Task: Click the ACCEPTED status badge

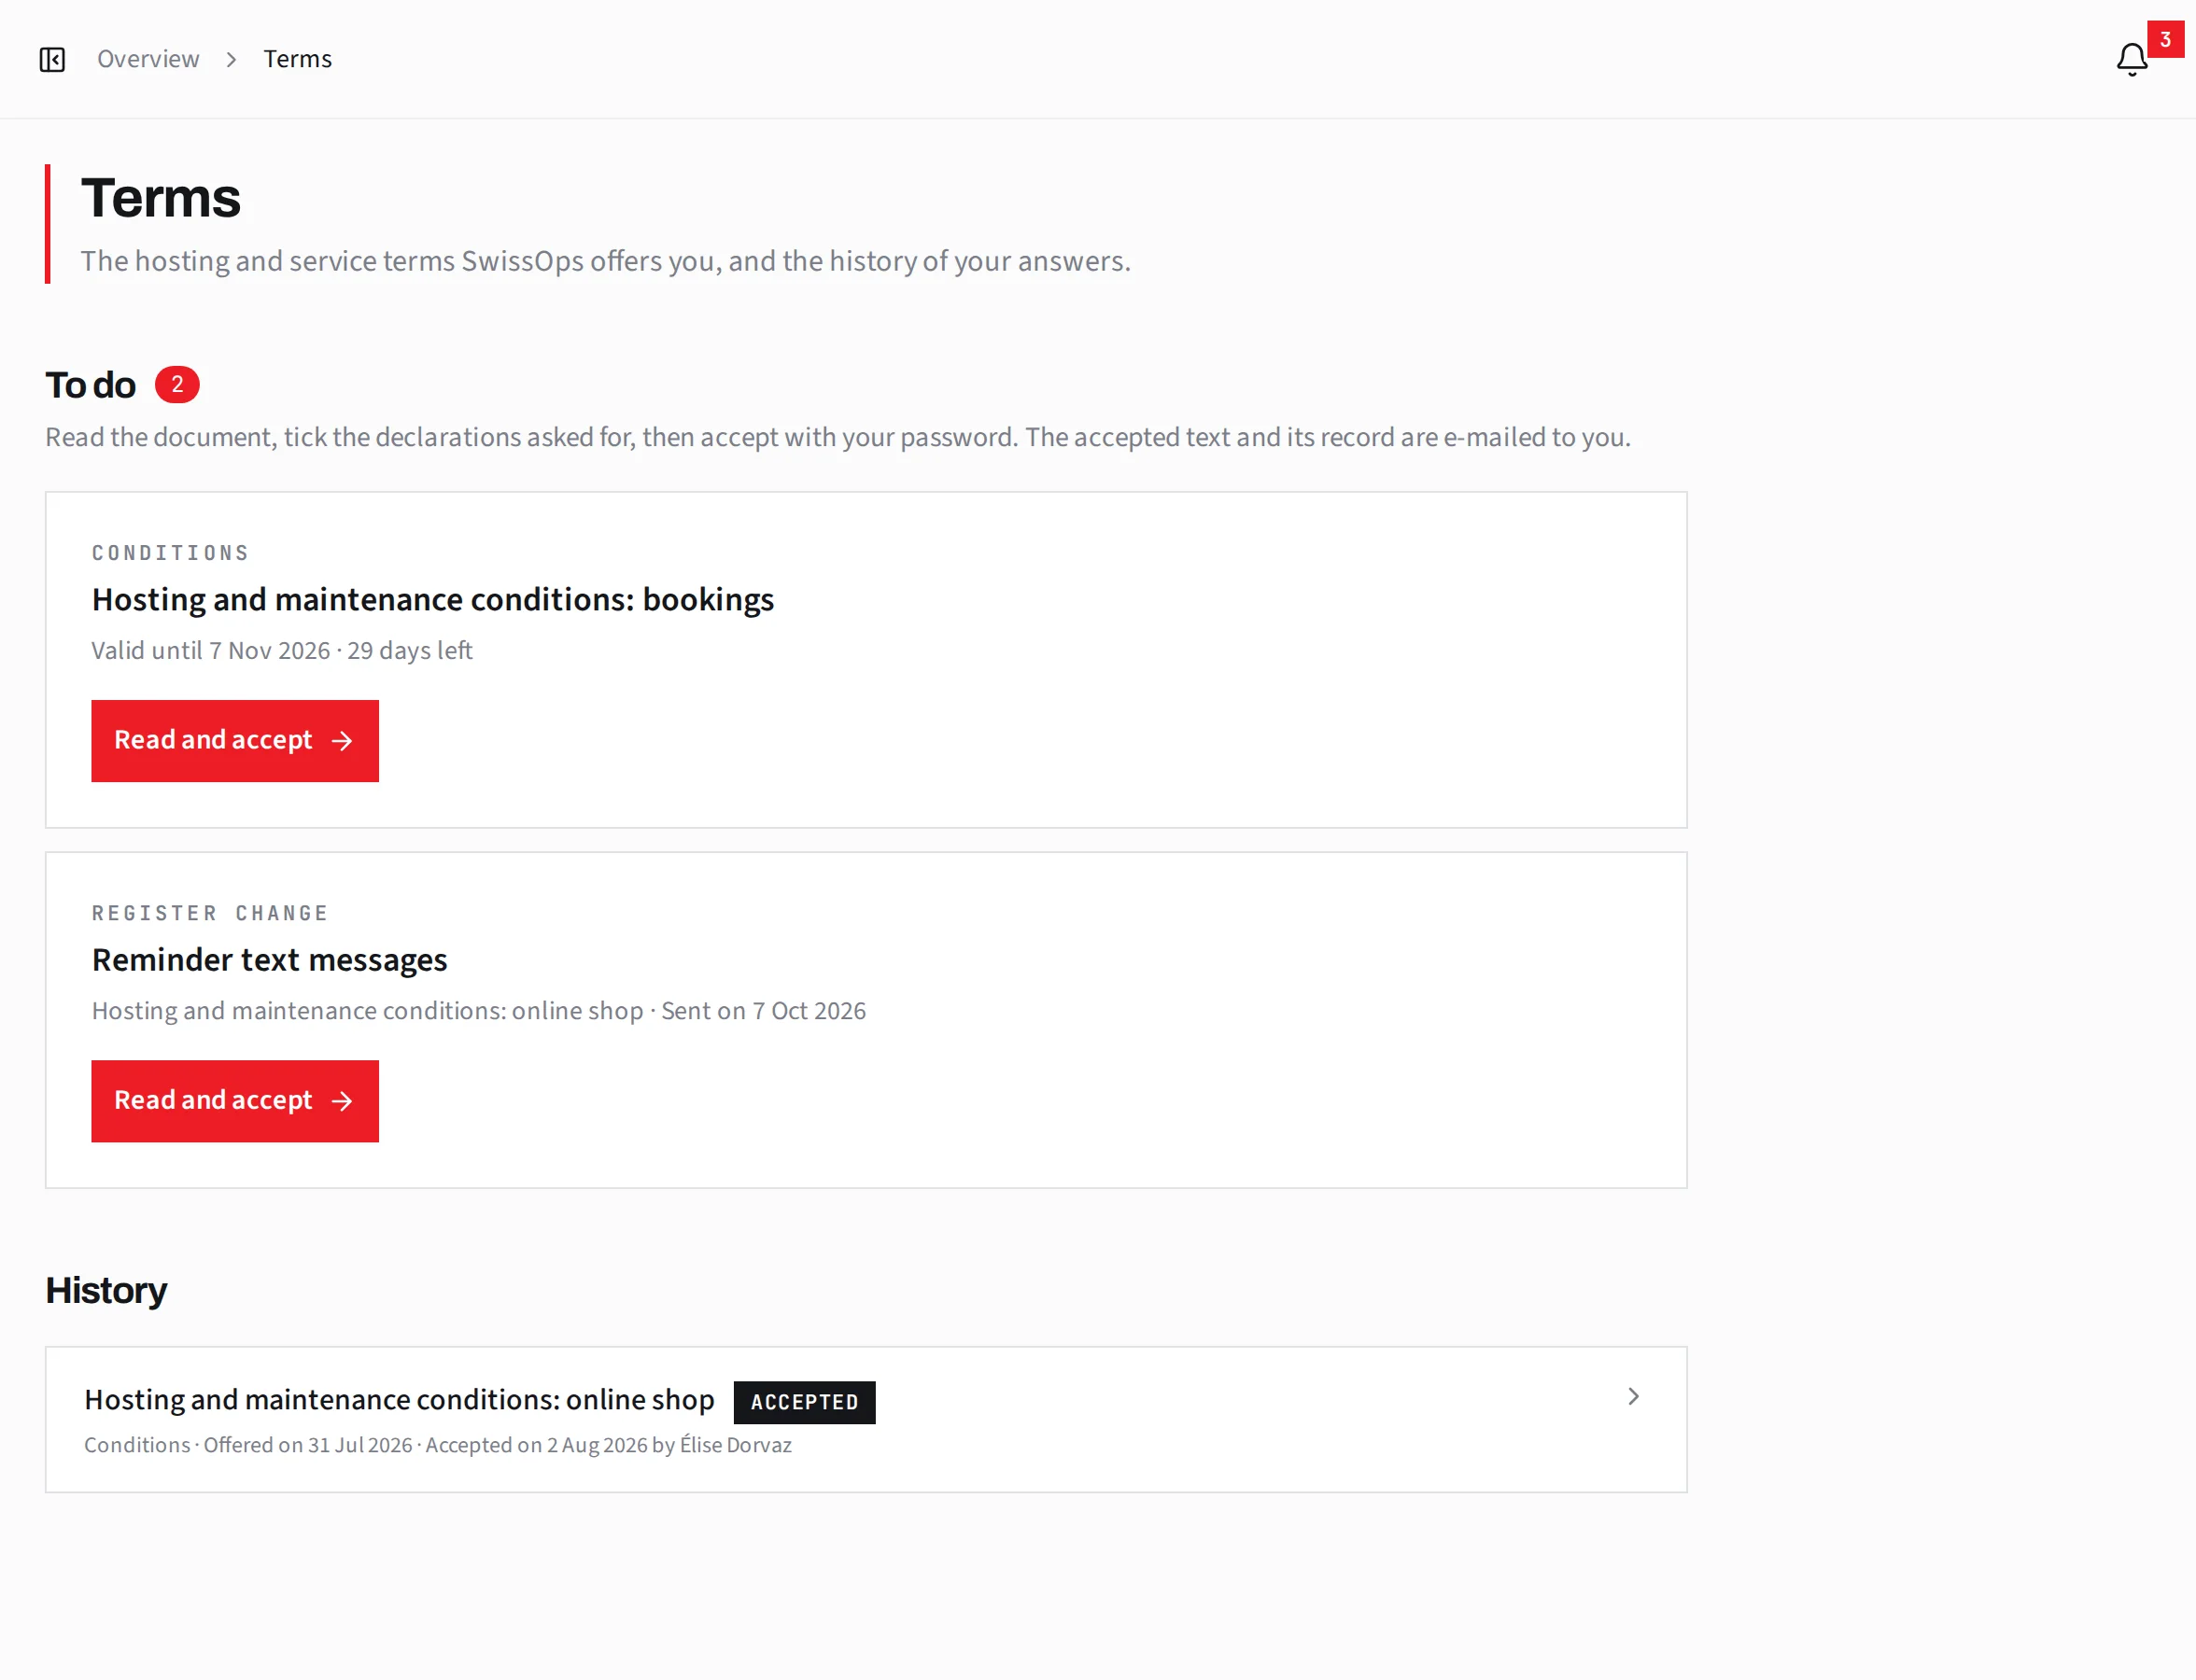Action: click(x=805, y=1402)
